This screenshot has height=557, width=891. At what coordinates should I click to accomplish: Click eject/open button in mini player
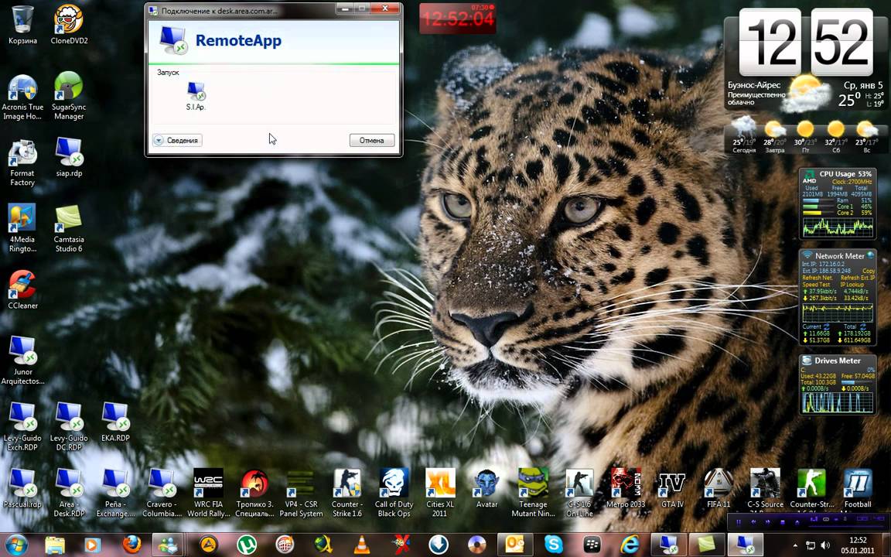797,521
